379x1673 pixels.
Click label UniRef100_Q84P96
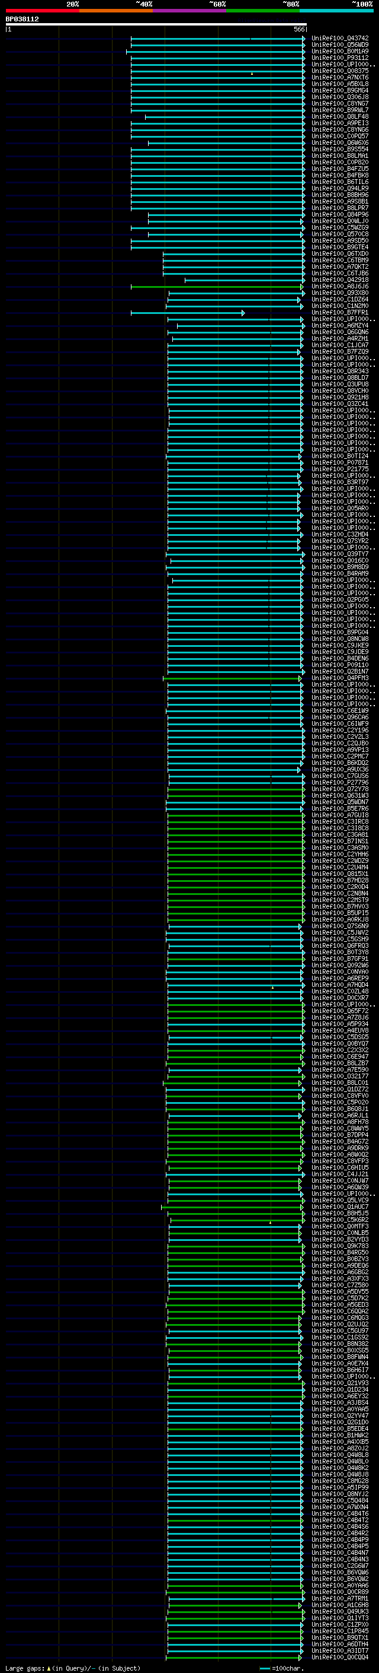click(340, 215)
